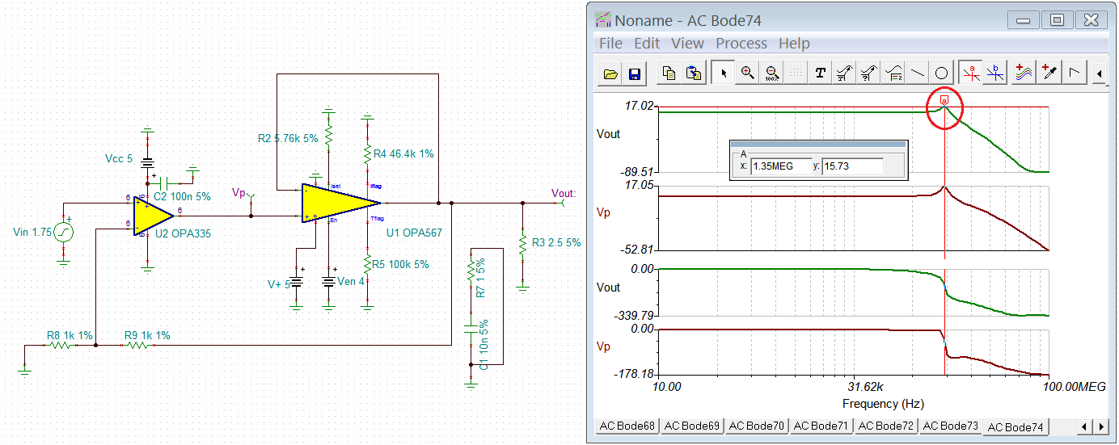Click the 17.02 axis value
This screenshot has height=445, width=1119.
click(x=639, y=105)
